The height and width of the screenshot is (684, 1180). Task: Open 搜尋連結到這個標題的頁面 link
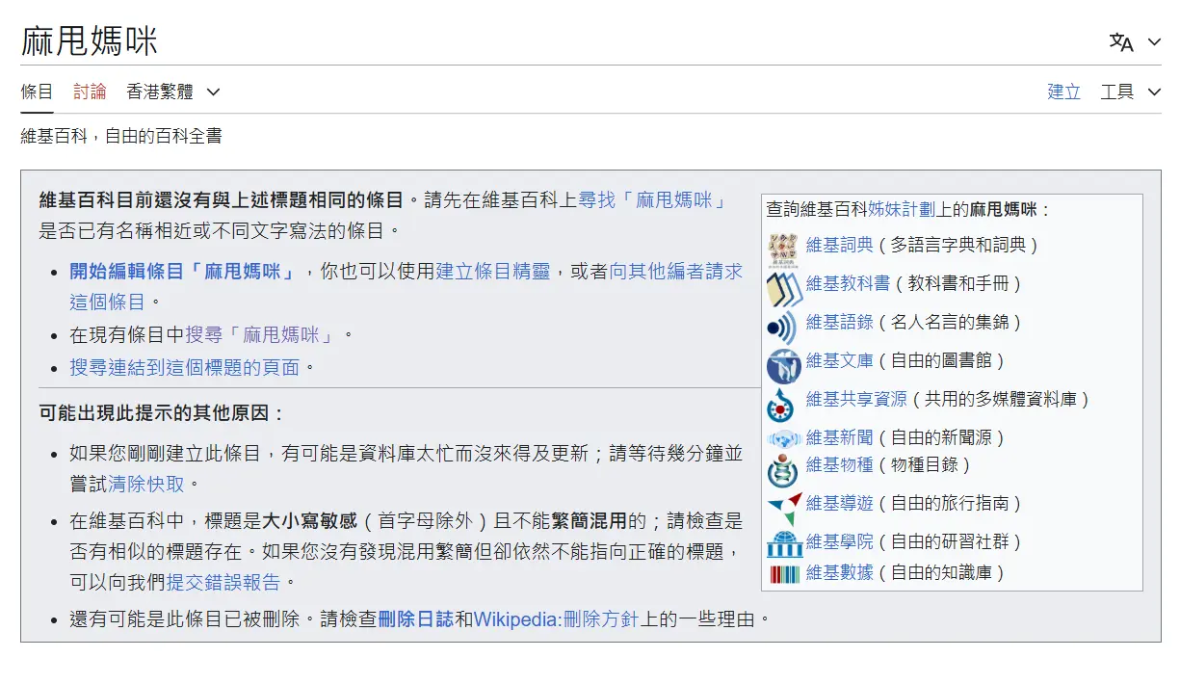tap(185, 368)
